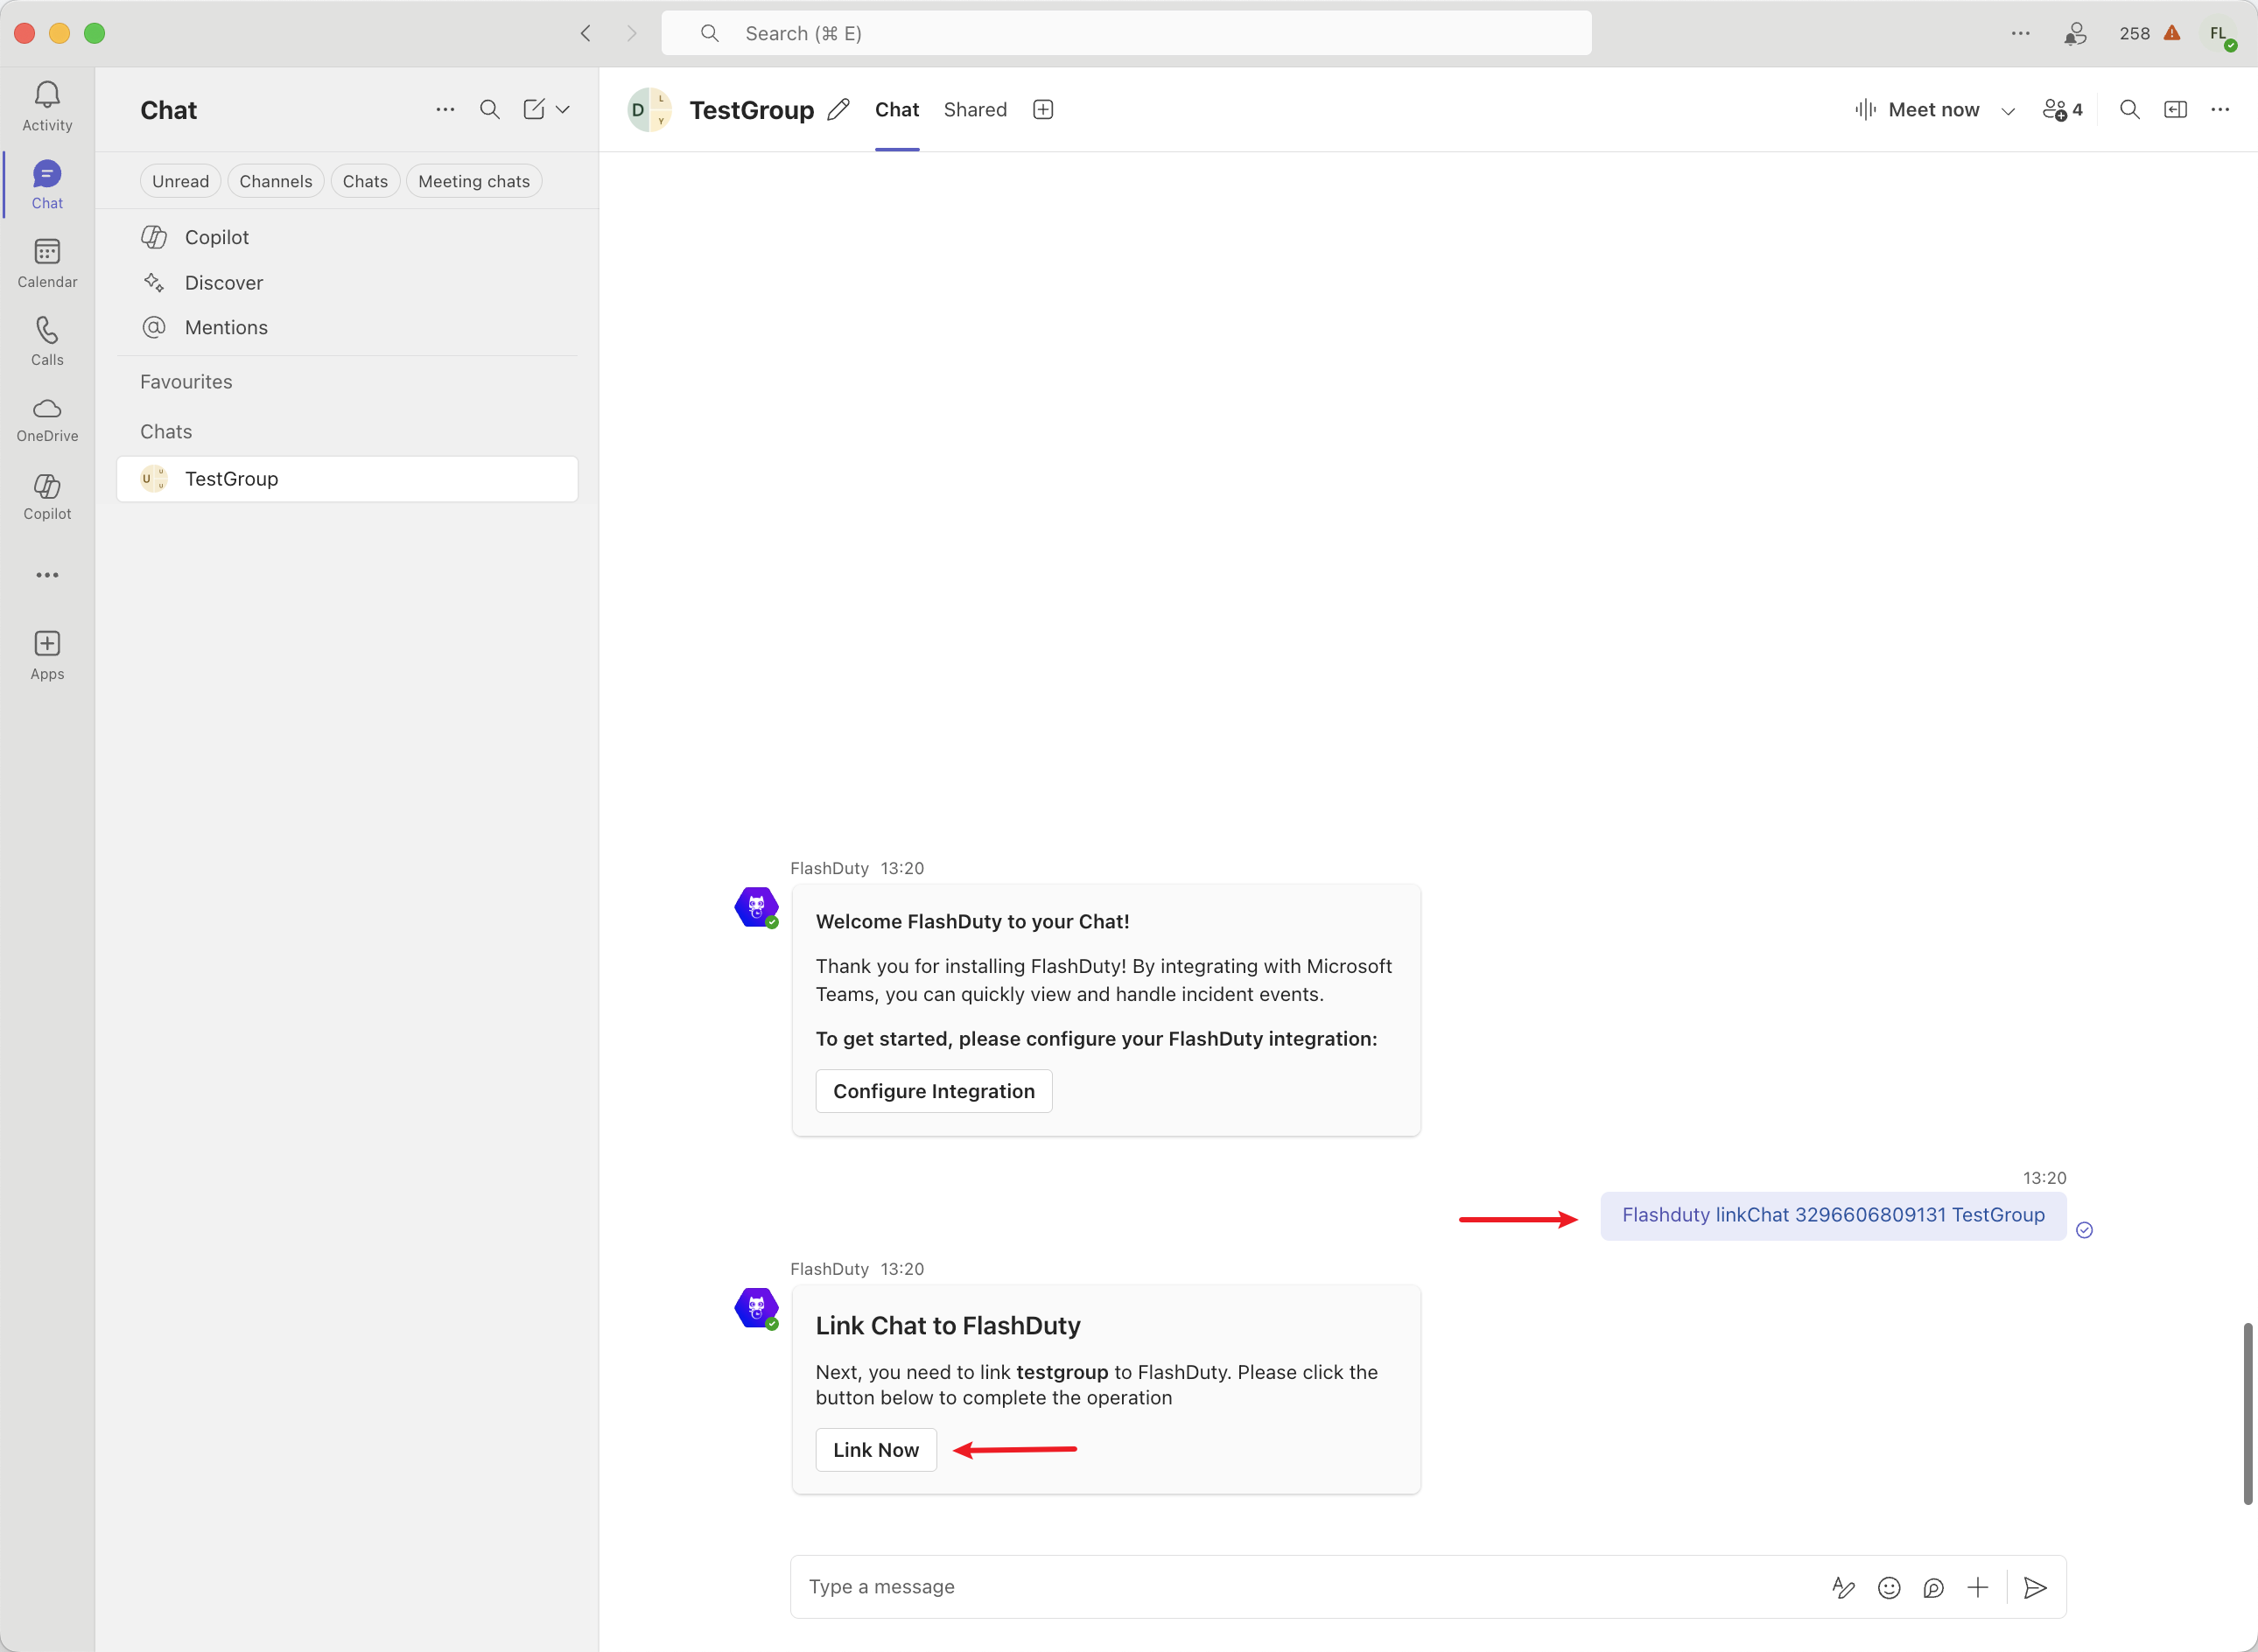This screenshot has height=1652, width=2258.
Task: Open chat header more options ellipsis
Action: [2220, 109]
